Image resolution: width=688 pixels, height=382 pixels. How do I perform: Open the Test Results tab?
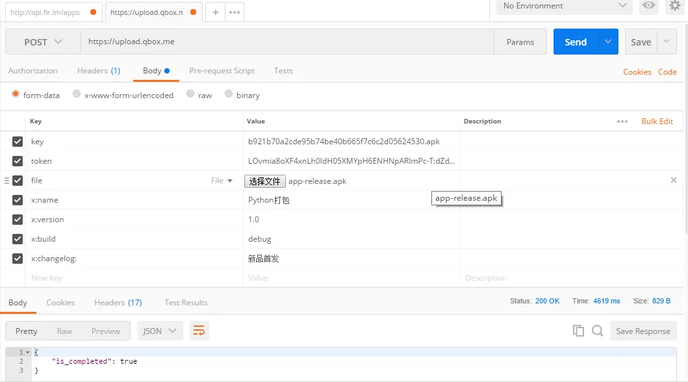click(186, 303)
